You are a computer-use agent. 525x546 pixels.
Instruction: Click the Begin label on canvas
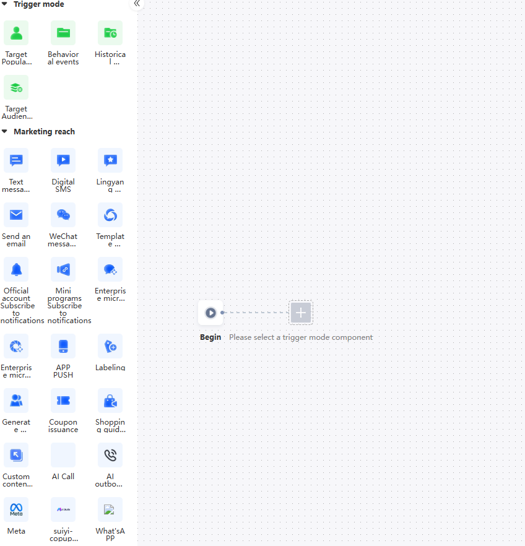pos(210,337)
